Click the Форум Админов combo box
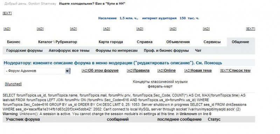 [37, 71]
